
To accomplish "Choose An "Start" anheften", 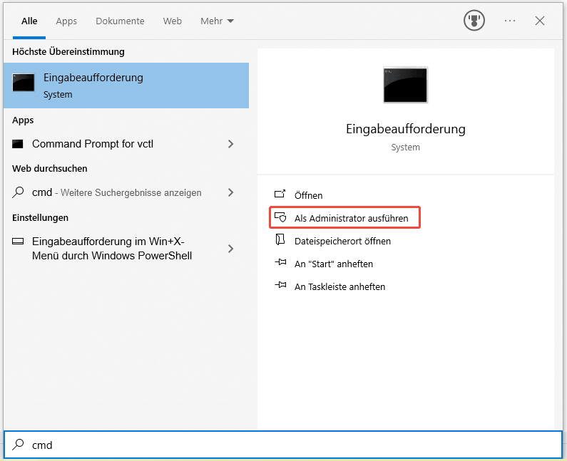I will click(x=333, y=264).
